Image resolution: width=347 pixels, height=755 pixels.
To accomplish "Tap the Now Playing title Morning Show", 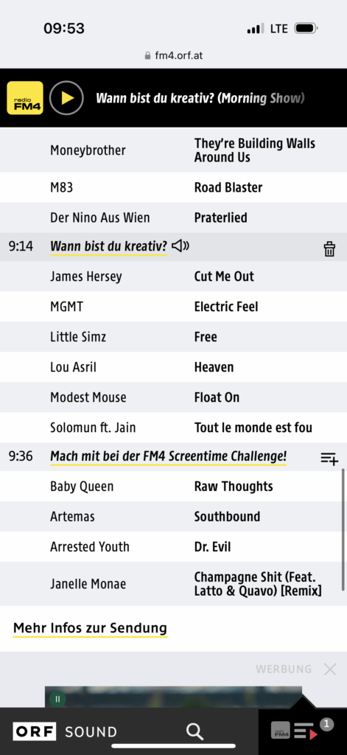I will [200, 98].
